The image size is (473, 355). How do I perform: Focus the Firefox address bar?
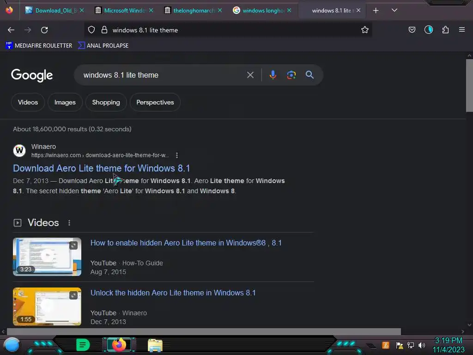pyautogui.click(x=228, y=30)
